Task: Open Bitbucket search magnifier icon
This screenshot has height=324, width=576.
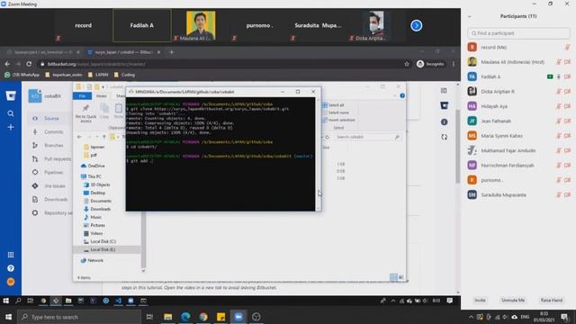Action: [11, 113]
